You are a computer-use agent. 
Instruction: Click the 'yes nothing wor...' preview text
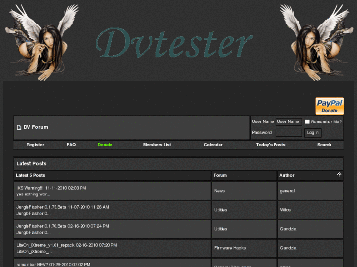click(33, 194)
